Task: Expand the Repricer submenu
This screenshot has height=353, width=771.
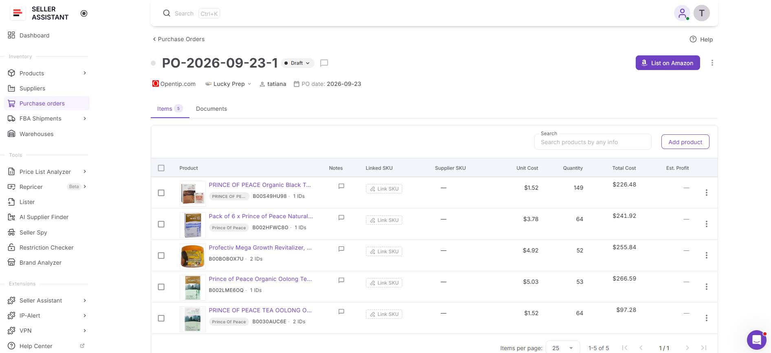Action: (85, 187)
